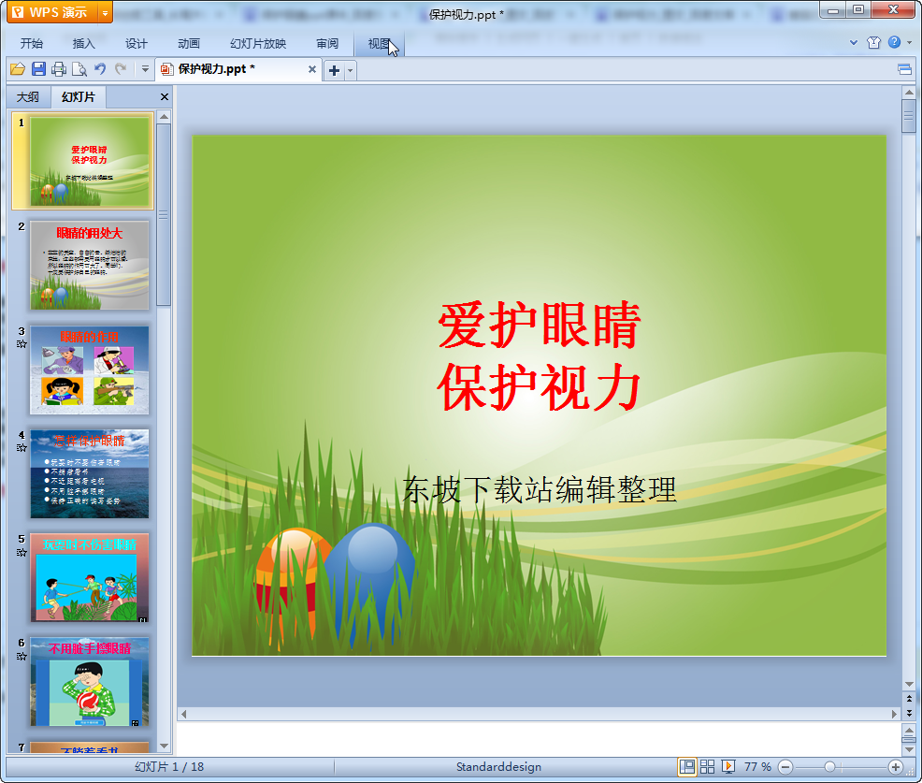Go to previous slide double-arrow button
This screenshot has width=922, height=783.
point(909,699)
